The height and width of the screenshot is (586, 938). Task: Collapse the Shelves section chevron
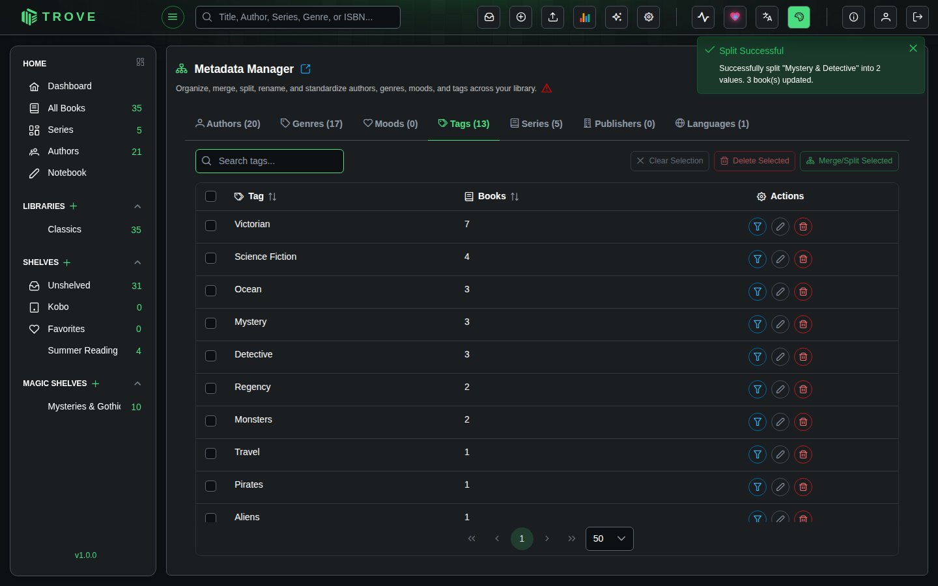tap(137, 262)
